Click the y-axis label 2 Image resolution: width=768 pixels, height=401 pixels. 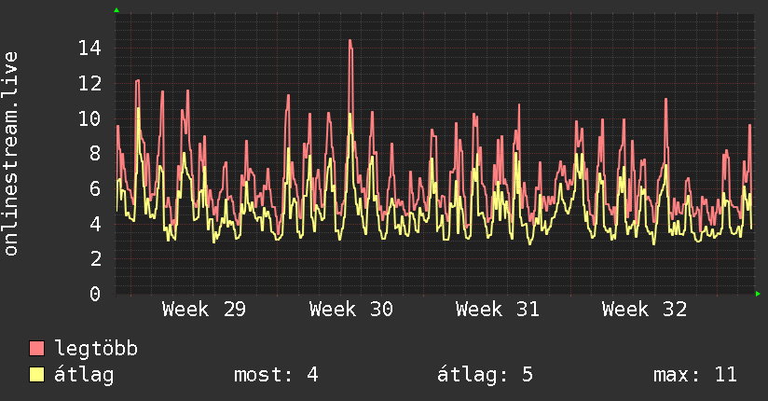tap(95, 258)
